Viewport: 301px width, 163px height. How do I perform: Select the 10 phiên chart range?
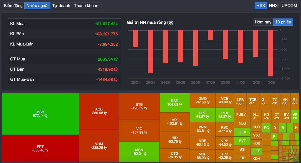pos(283,22)
